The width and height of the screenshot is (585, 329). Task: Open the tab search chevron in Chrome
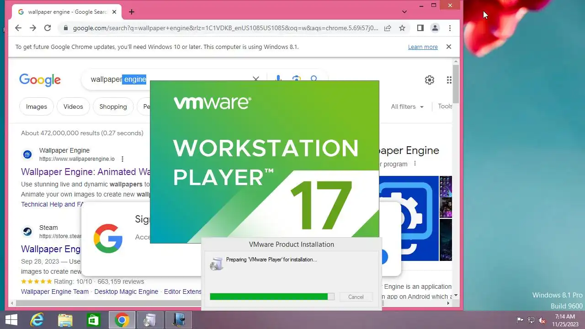[x=404, y=12]
